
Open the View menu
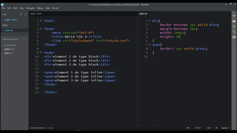tap(21, 8)
